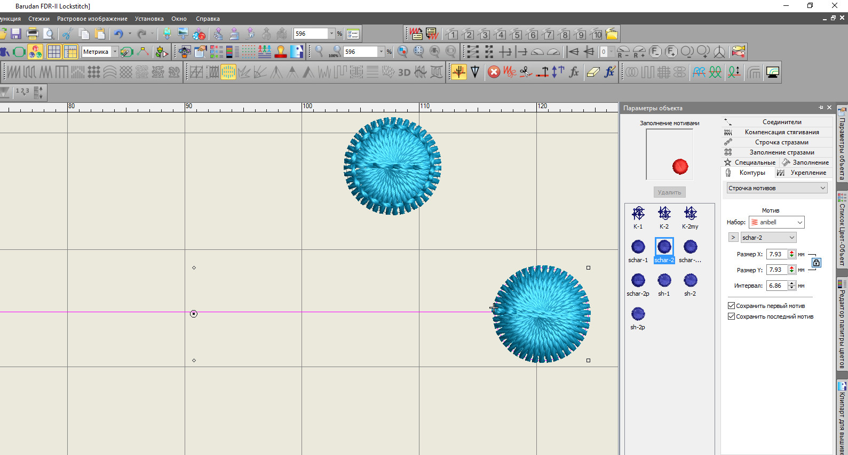Click the undo arrow icon

118,34
